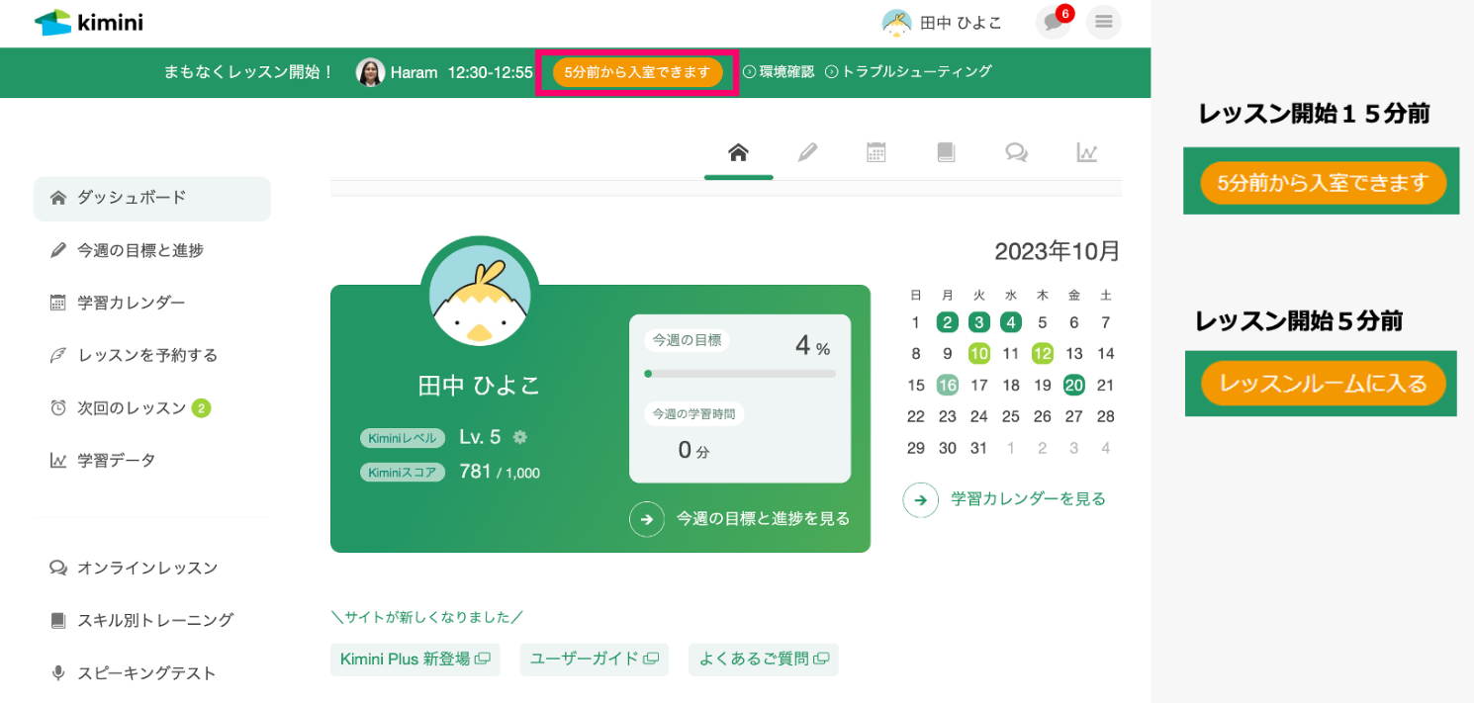The height and width of the screenshot is (703, 1474).
Task: Select October 4 on the calendar
Action: click(1011, 322)
